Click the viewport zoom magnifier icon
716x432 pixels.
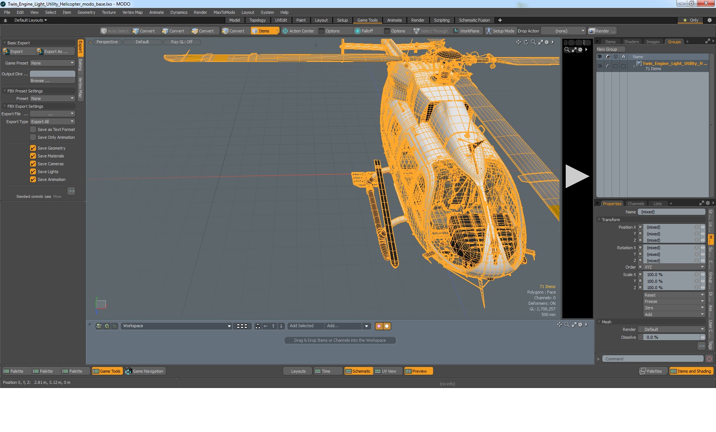(x=533, y=42)
